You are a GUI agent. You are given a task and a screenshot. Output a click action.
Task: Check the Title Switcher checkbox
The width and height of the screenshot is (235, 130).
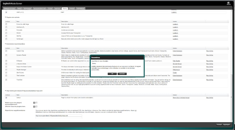point(6,76)
